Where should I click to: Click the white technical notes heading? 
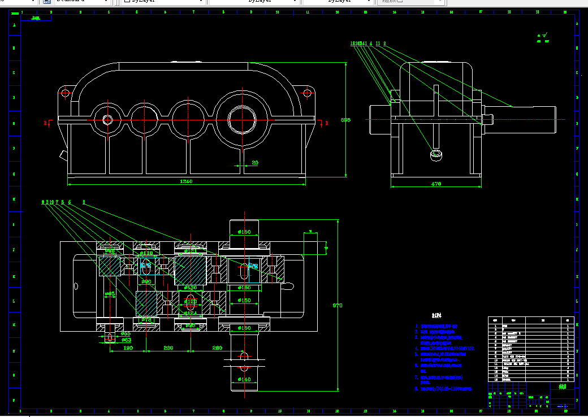436,315
